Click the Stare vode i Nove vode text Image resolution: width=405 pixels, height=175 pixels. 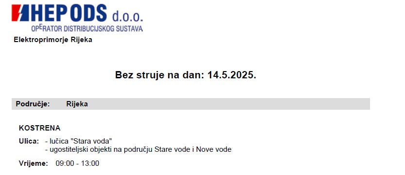[193, 149]
